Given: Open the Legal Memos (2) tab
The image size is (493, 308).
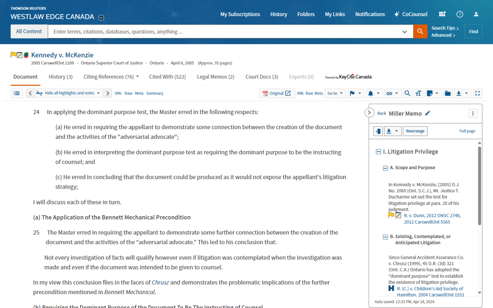Looking at the screenshot, I should [215, 77].
